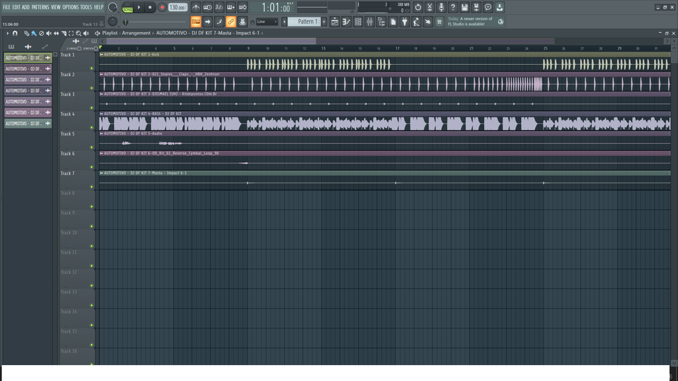Open clip menu of KIT 5-Audio clip
The image size is (678, 381).
coord(101,134)
